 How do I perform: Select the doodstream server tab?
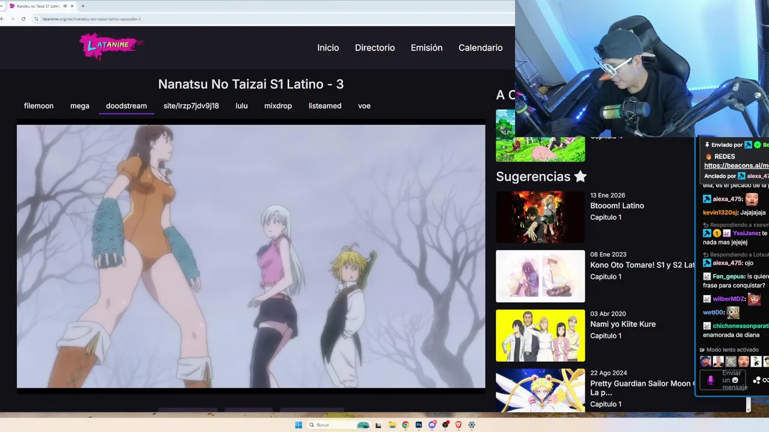pyautogui.click(x=126, y=106)
